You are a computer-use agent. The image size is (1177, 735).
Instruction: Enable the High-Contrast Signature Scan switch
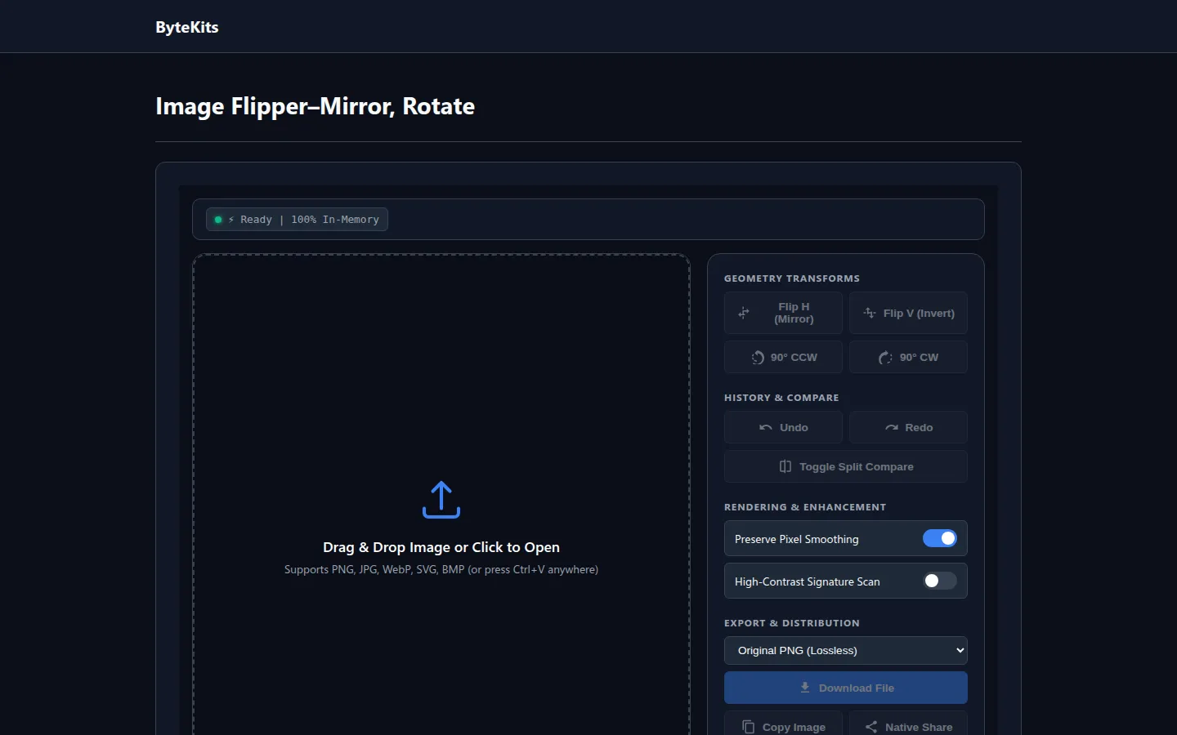point(940,581)
